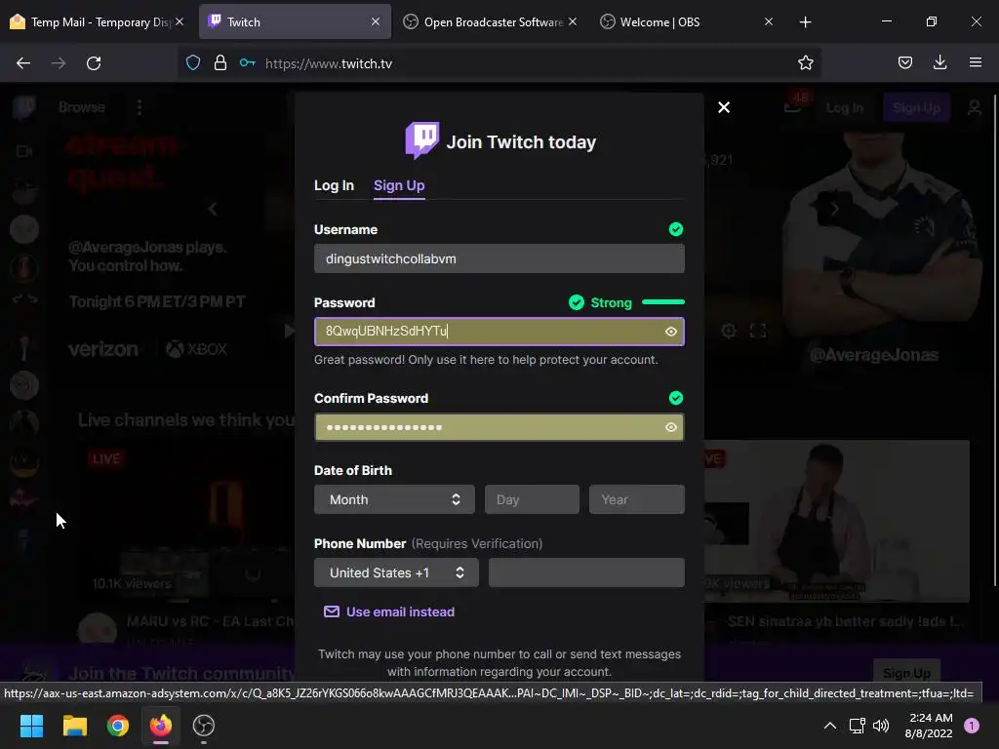This screenshot has height=749, width=999.
Task: Click the phone number input field
Action: pyautogui.click(x=586, y=572)
